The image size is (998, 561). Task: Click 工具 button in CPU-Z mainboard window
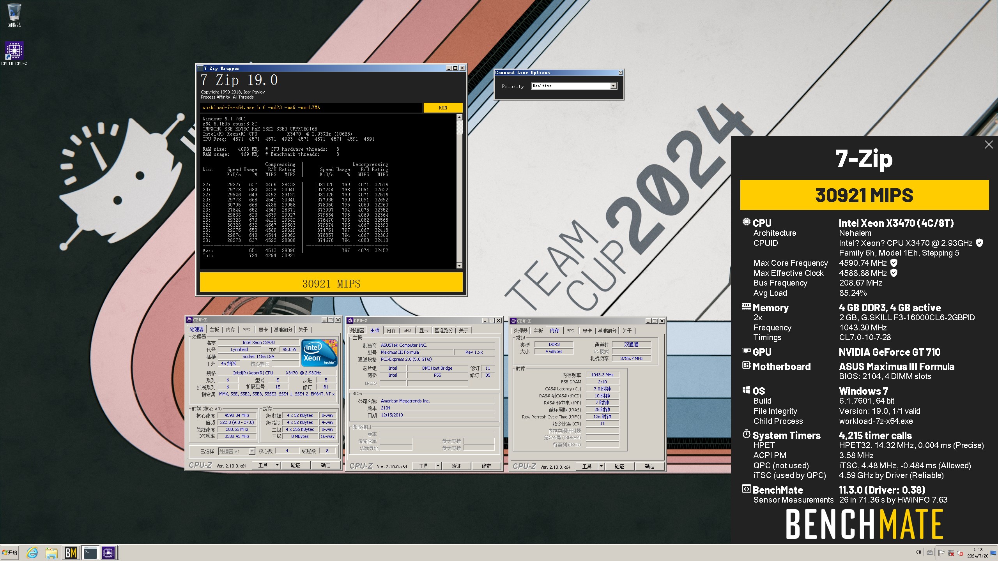pyautogui.click(x=423, y=466)
